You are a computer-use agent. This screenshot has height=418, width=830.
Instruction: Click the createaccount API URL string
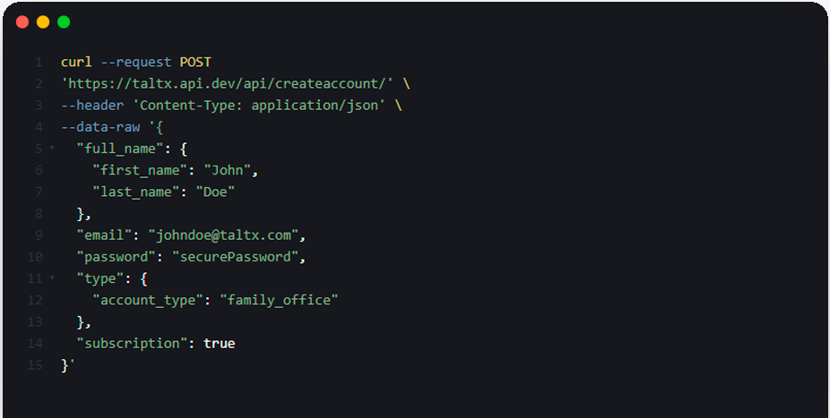(227, 83)
